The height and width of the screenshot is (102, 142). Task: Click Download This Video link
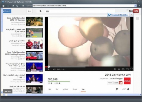click(120, 15)
